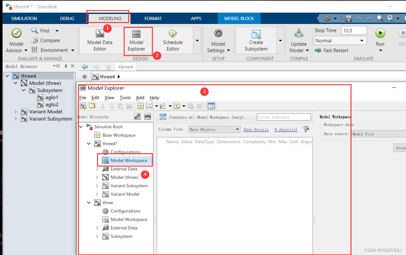Open Model Explorer File menu
The width and height of the screenshot is (406, 255).
click(83, 98)
